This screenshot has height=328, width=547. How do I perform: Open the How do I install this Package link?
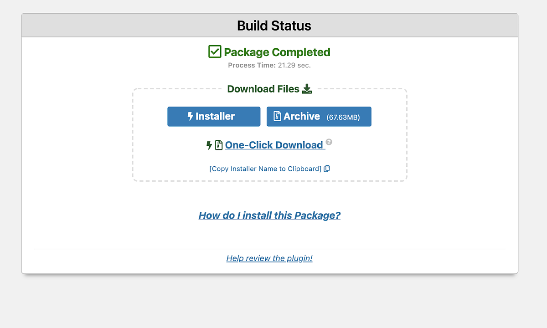coord(269,215)
